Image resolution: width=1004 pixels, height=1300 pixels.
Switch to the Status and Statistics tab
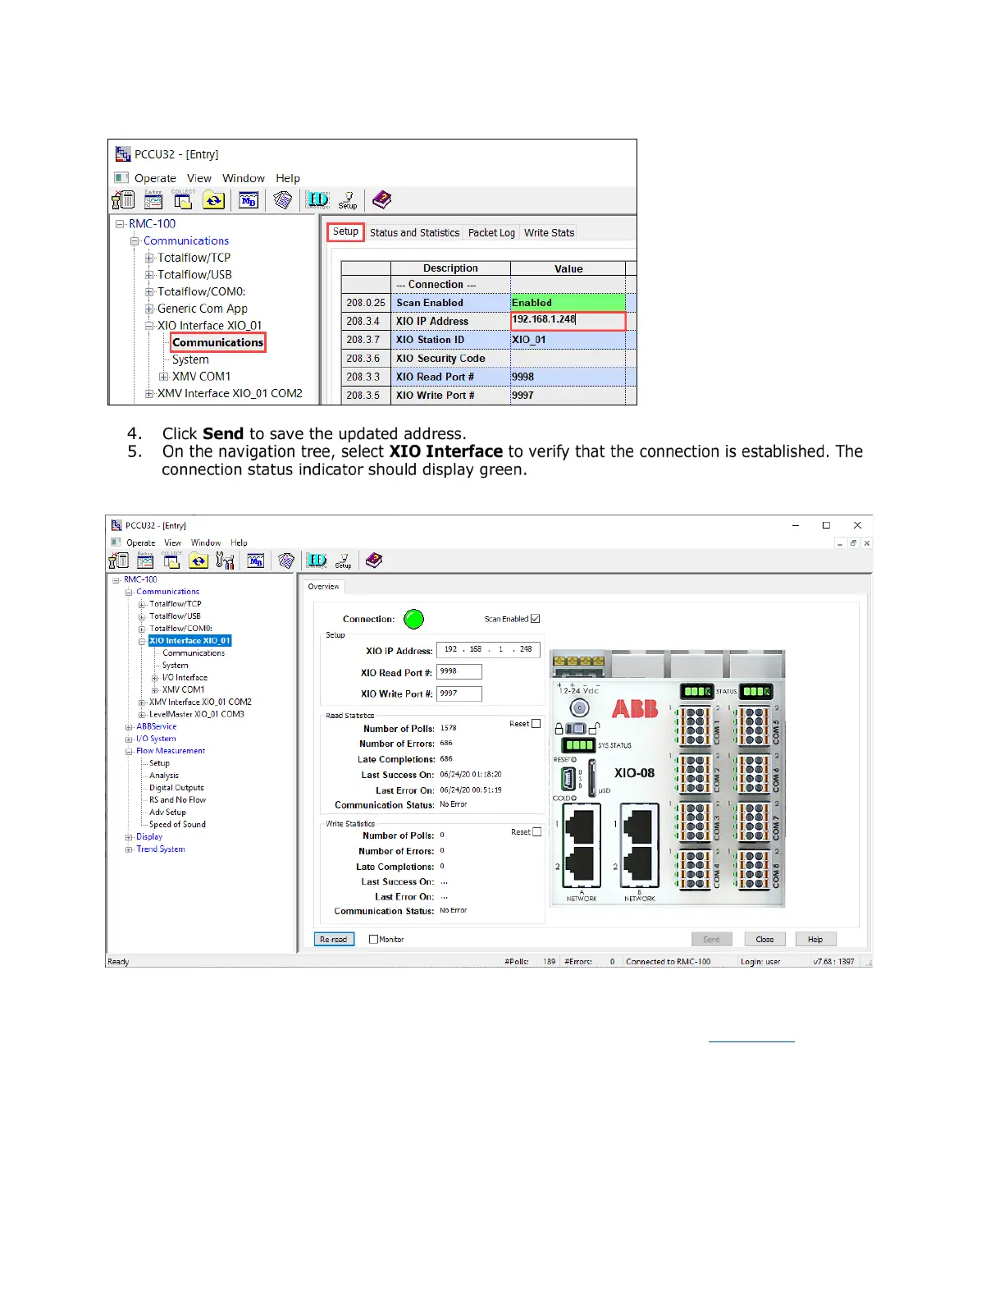point(414,232)
